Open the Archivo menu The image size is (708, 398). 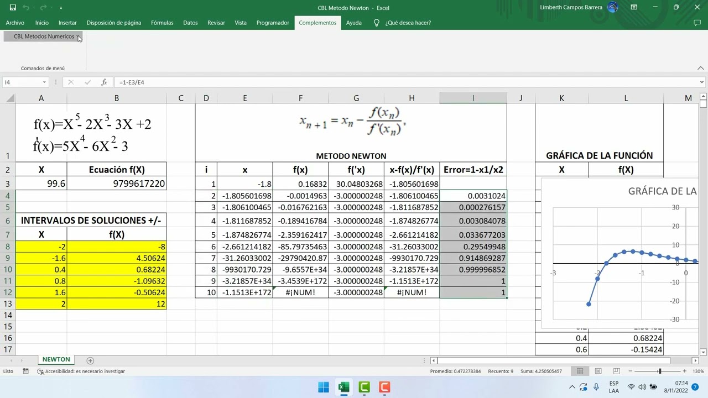click(15, 23)
